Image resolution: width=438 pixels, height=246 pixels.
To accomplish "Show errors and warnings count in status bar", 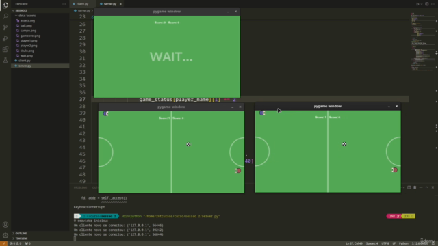I will pyautogui.click(x=16, y=243).
